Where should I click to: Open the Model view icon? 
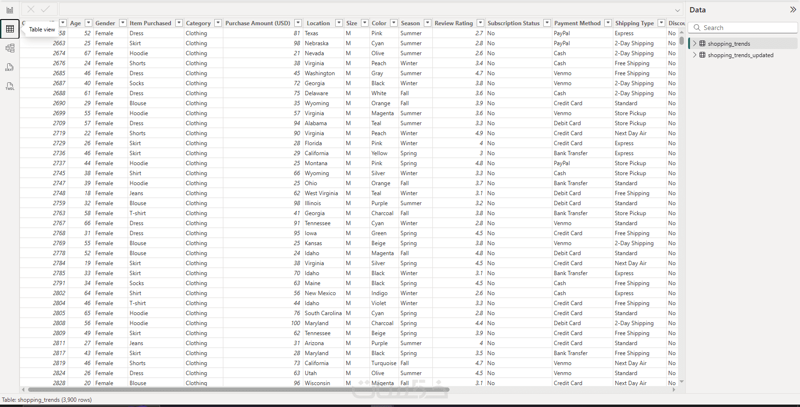click(x=10, y=48)
